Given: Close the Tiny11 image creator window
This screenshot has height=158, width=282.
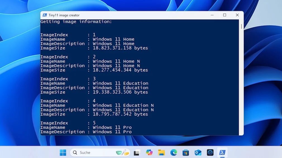Looking at the screenshot, I should tap(237, 15).
